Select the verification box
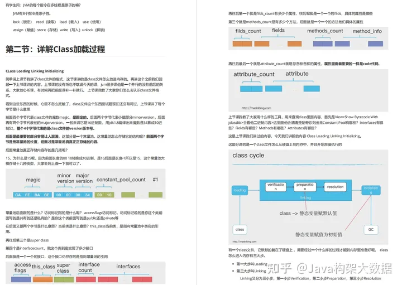Image resolution: width=402 pixels, height=285 pixels. tap(276, 187)
